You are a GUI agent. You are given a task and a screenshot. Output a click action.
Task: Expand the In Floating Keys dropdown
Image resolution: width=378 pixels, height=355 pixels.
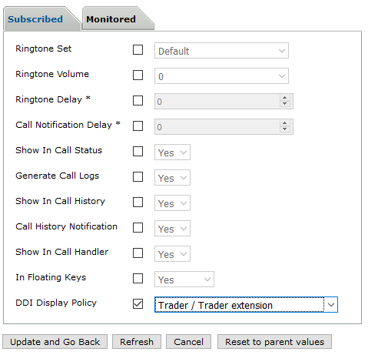184,280
